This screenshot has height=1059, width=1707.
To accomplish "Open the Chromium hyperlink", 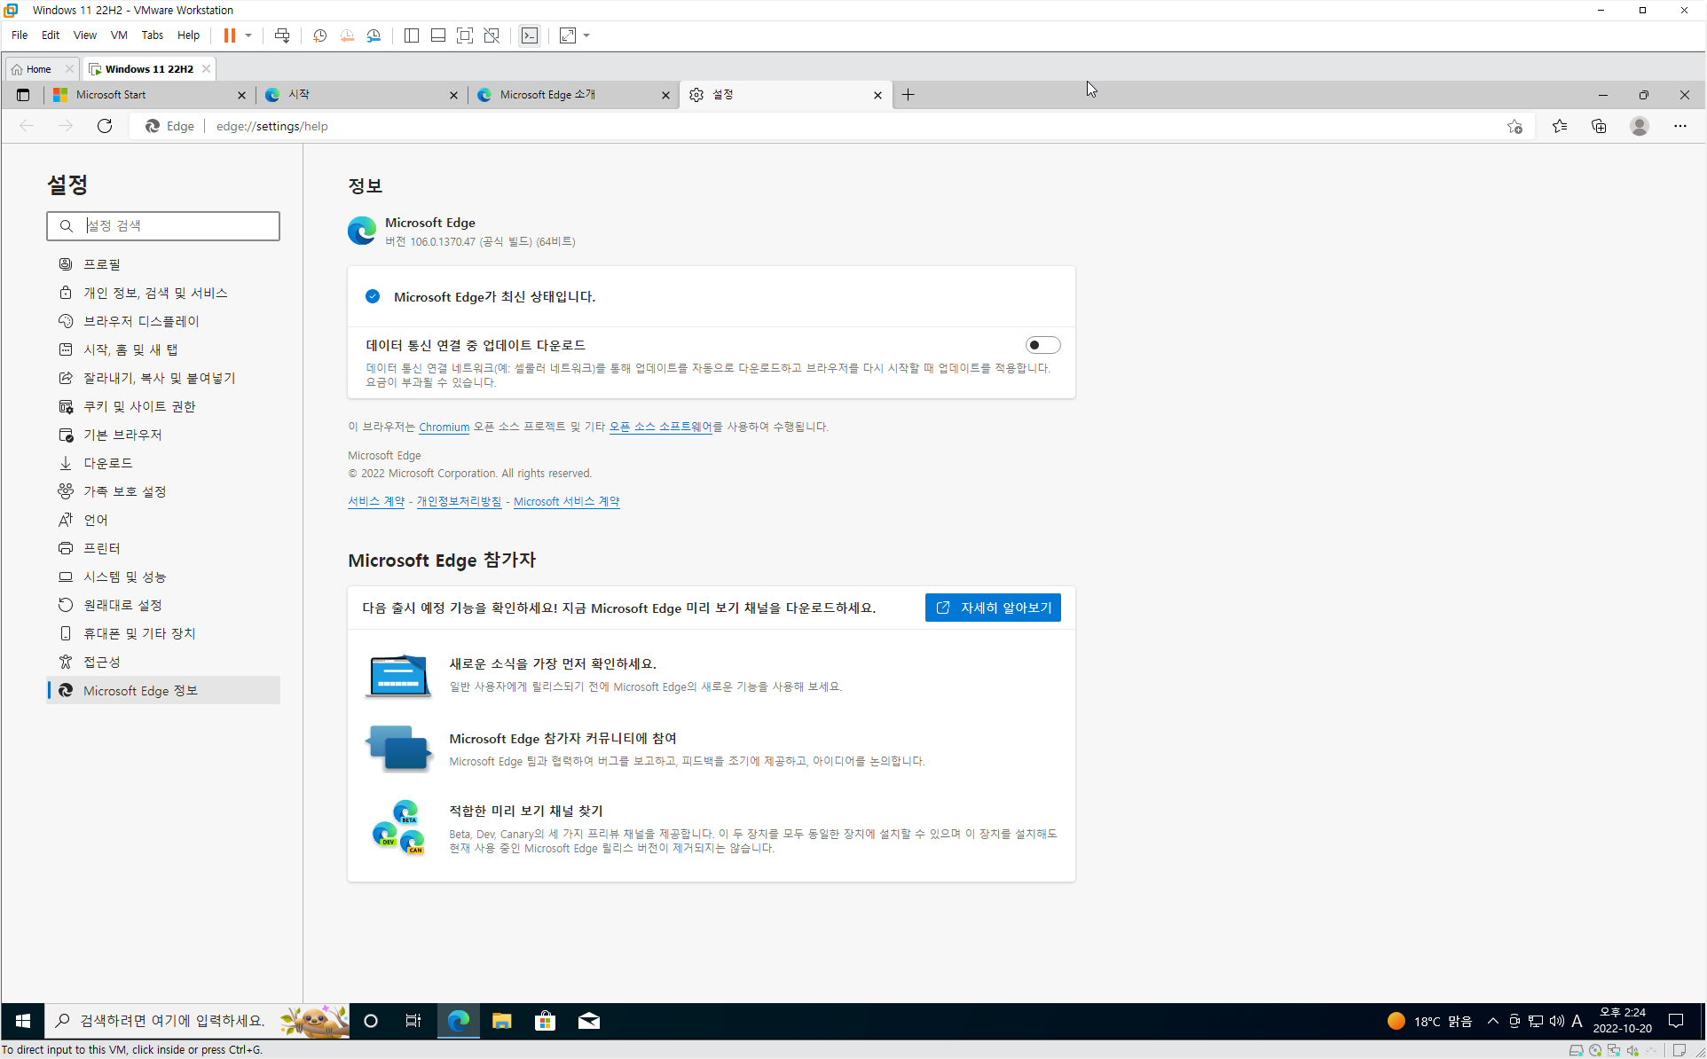I will [x=444, y=427].
